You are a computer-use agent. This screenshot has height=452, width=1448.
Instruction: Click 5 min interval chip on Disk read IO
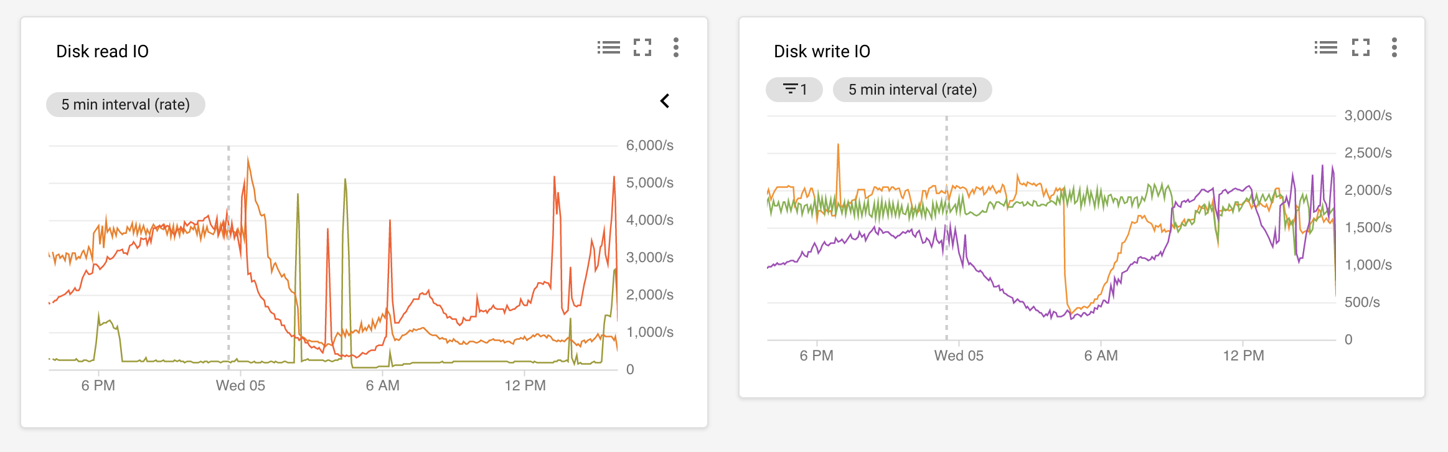pyautogui.click(x=126, y=105)
